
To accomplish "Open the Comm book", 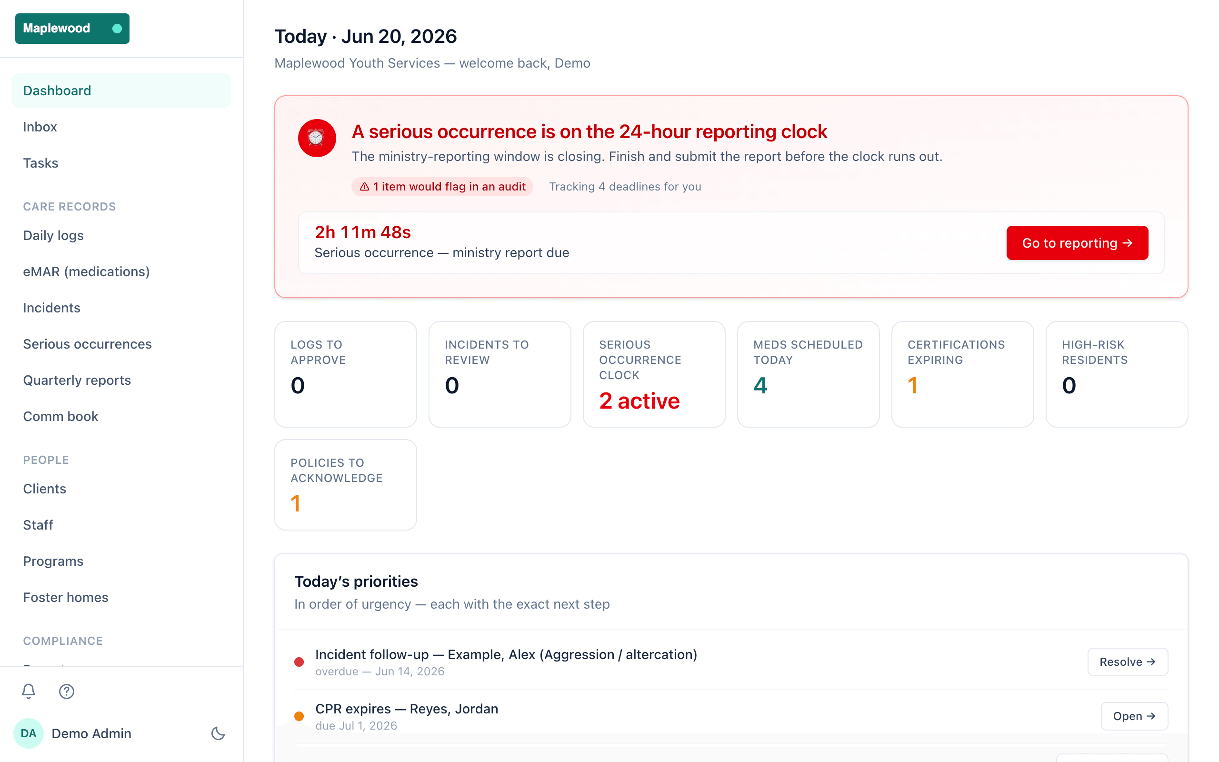I will coord(121,416).
